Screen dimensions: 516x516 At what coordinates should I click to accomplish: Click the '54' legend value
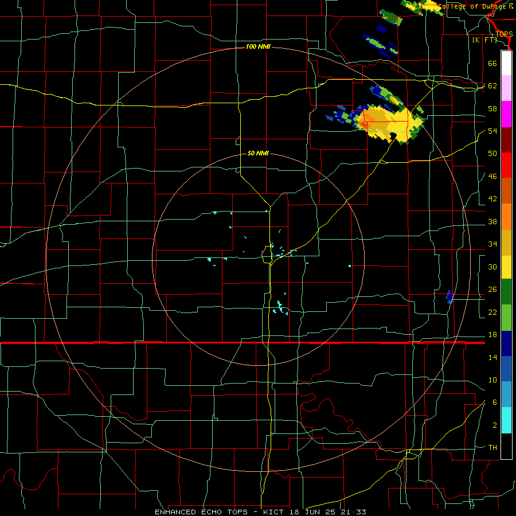pos(492,131)
